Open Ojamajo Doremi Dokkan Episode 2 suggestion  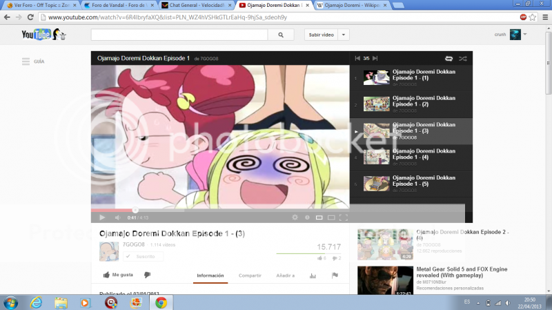(462, 235)
